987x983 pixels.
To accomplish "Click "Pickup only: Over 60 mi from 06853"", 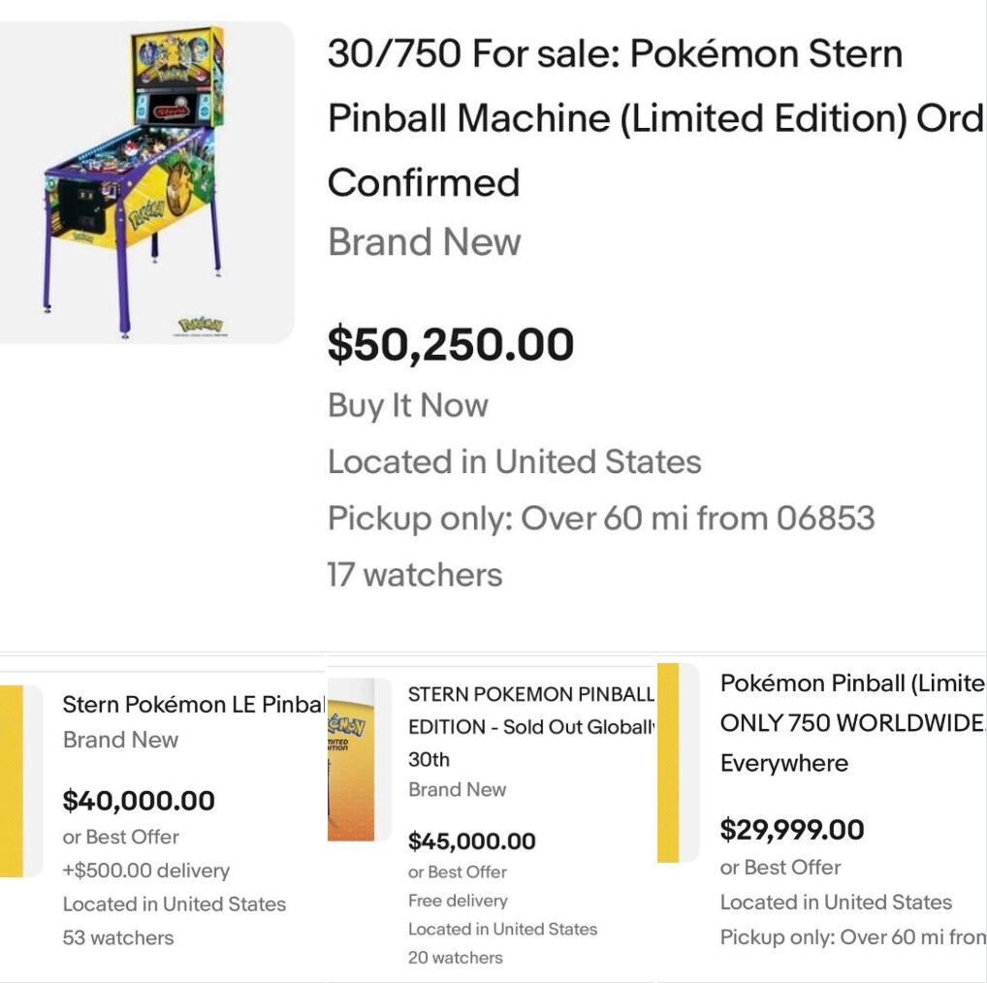I will tap(601, 519).
